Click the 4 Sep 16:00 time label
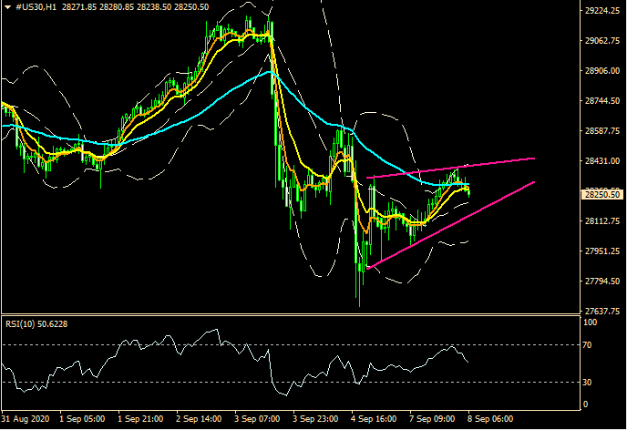 (372, 420)
